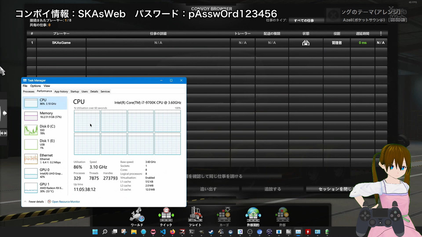
Task: Open Steam from taskbar
Action: point(211,232)
